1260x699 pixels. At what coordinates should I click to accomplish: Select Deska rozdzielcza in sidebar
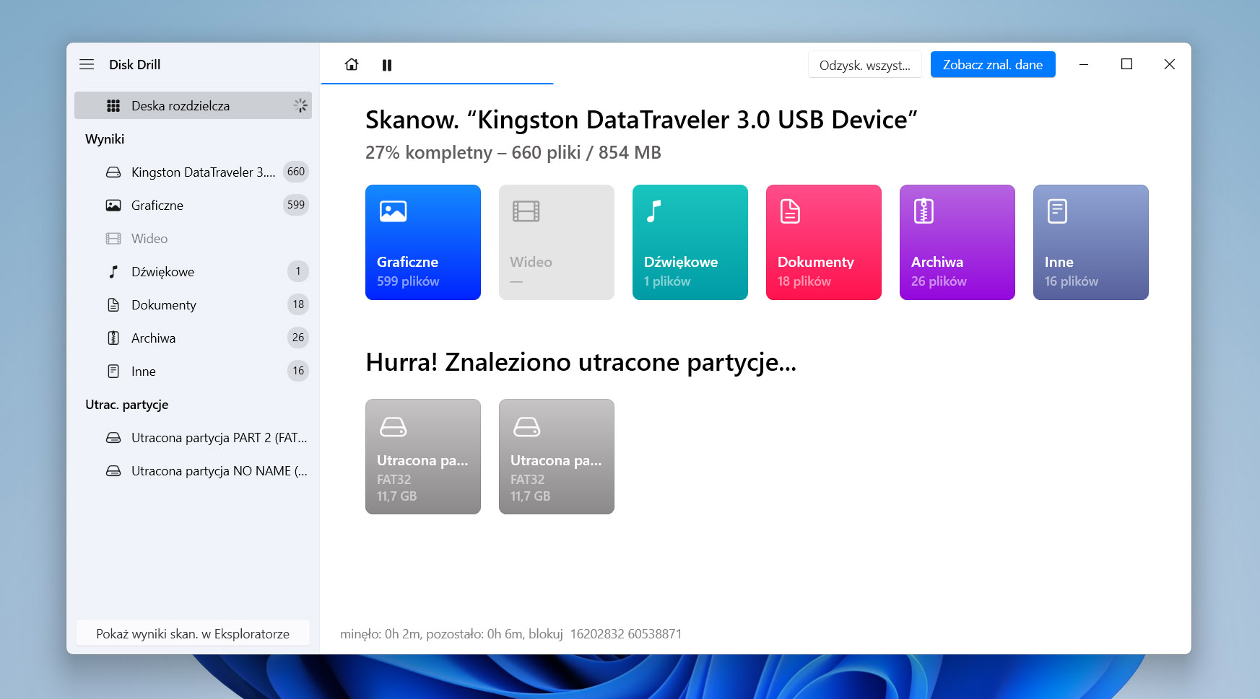[x=193, y=105]
